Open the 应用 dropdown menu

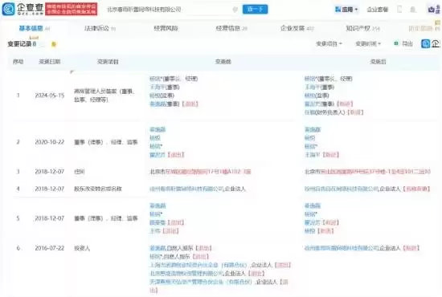tap(346, 10)
